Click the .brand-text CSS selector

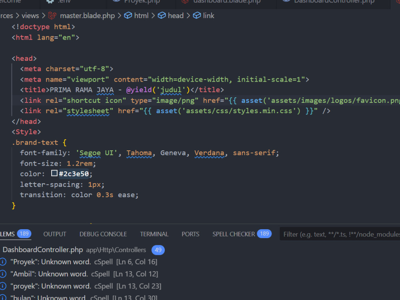tap(35, 143)
